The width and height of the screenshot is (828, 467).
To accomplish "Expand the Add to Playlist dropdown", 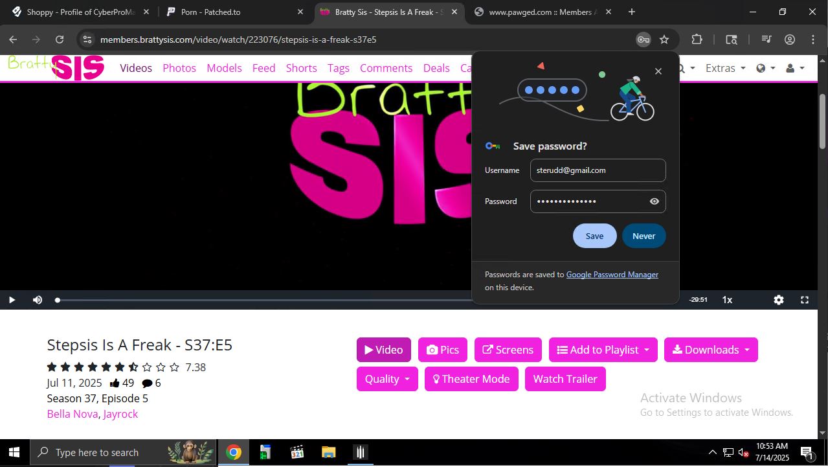I will click(x=603, y=350).
